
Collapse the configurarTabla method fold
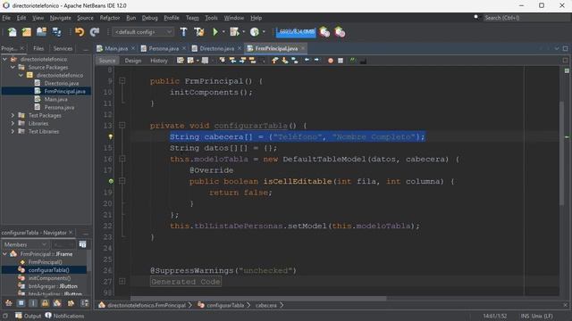pos(122,125)
